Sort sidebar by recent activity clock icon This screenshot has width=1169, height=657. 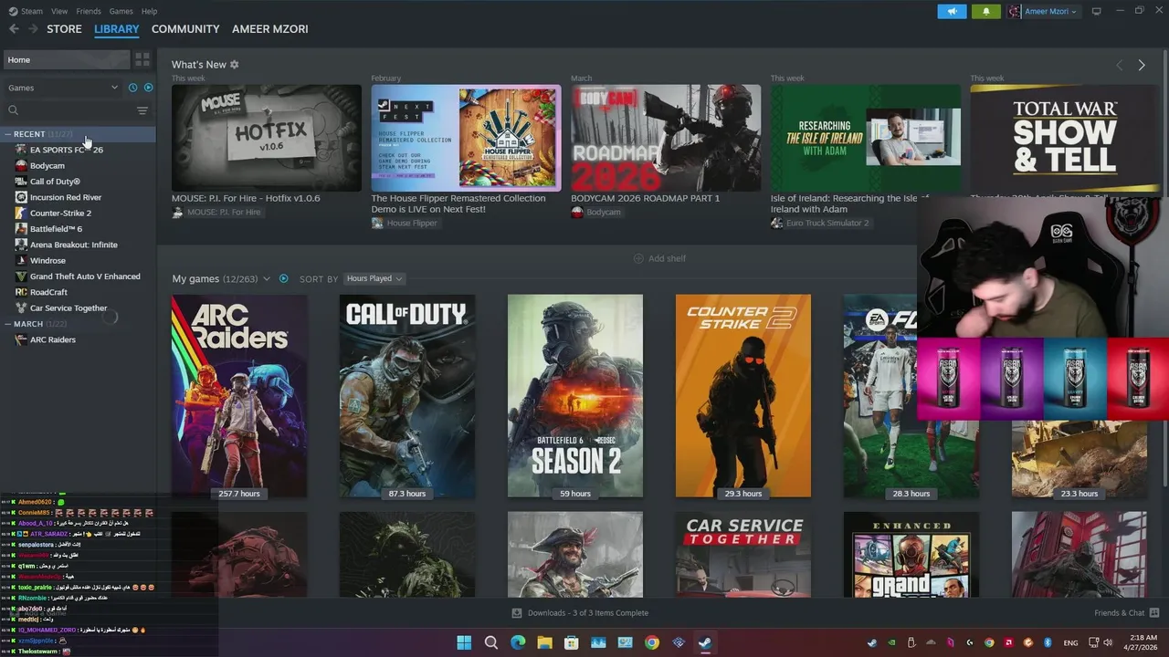[x=132, y=88]
